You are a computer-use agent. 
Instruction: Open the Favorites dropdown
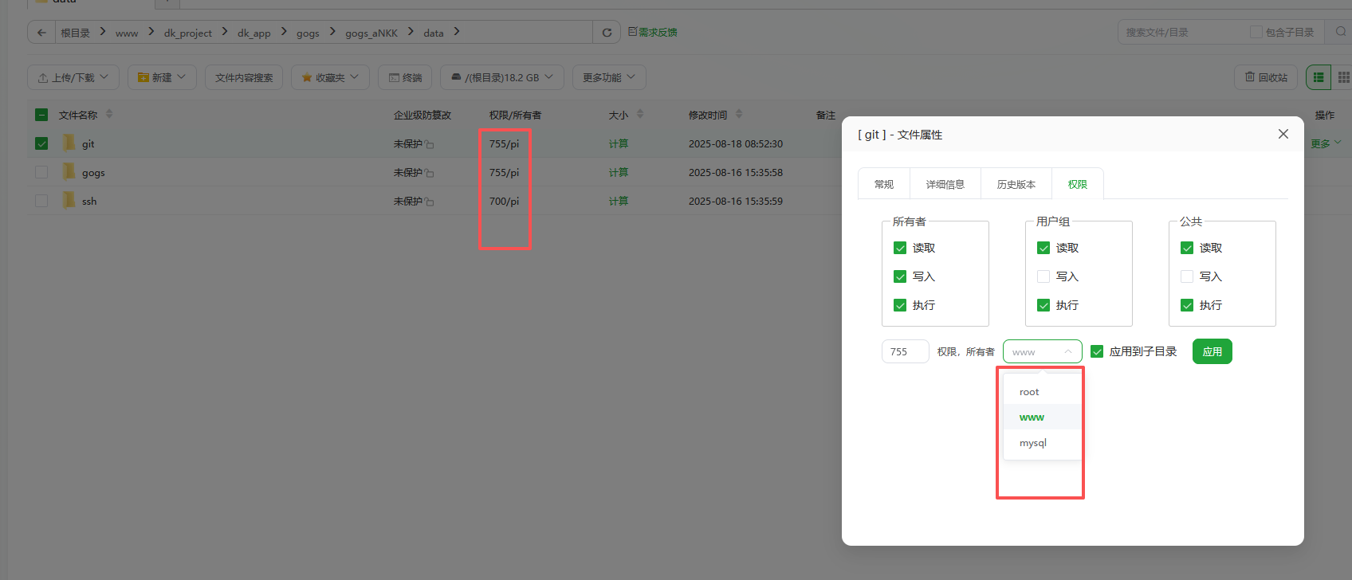[330, 77]
